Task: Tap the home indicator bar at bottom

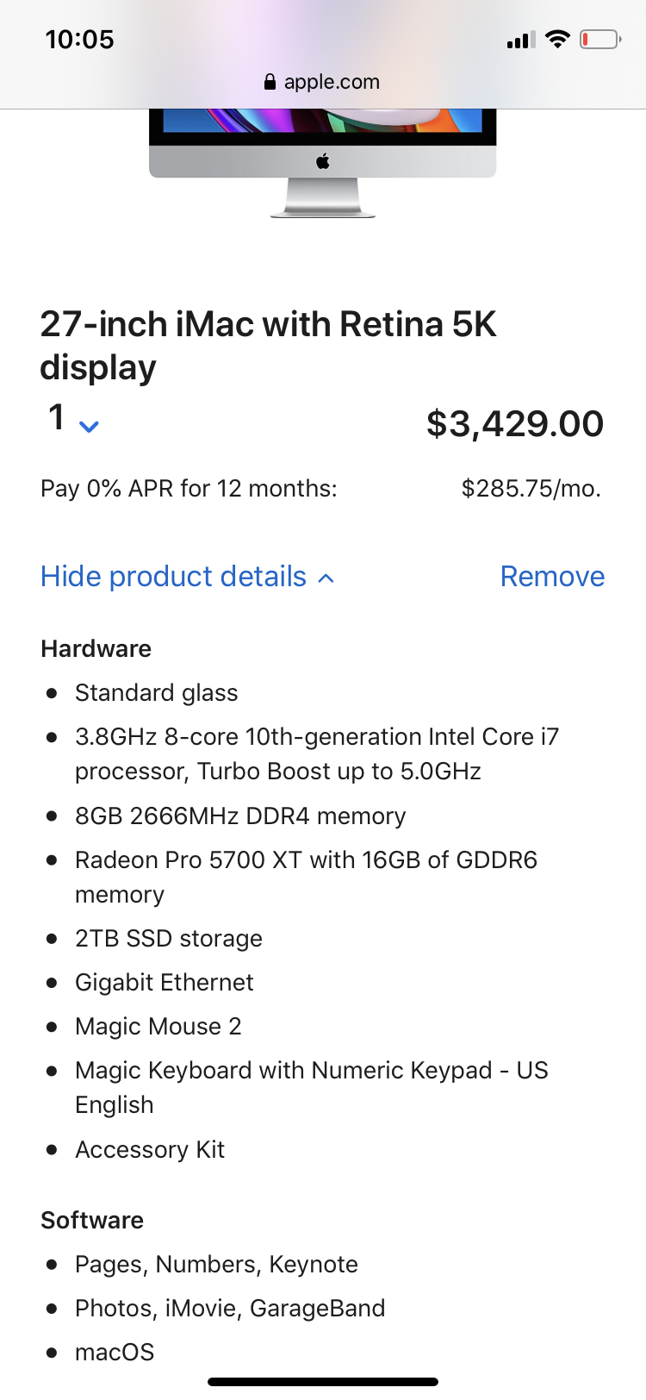Action: [x=323, y=1382]
